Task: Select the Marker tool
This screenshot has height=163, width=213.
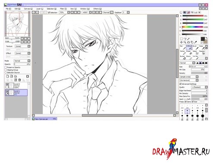Action: pyautogui.click(x=183, y=53)
